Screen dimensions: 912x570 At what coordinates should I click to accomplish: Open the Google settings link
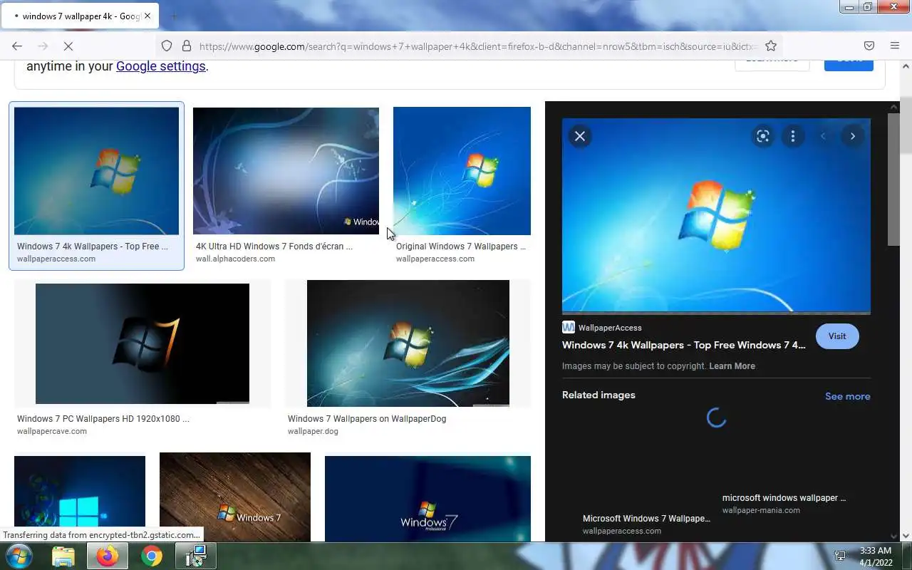pos(161,66)
